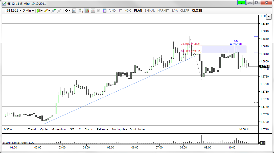Click the zoom out magnifier icon
Image resolution: width=274 pixels, height=153 pixels.
pos(59,11)
